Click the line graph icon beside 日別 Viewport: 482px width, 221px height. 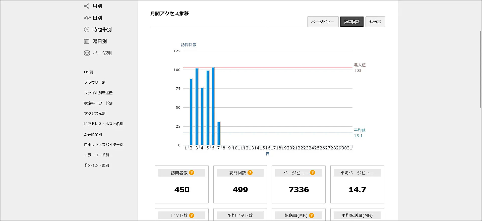87,18
